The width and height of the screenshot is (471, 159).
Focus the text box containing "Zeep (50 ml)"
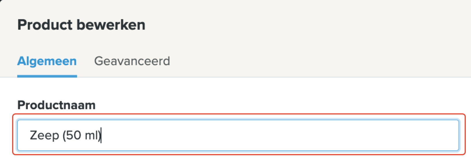pyautogui.click(x=238, y=135)
